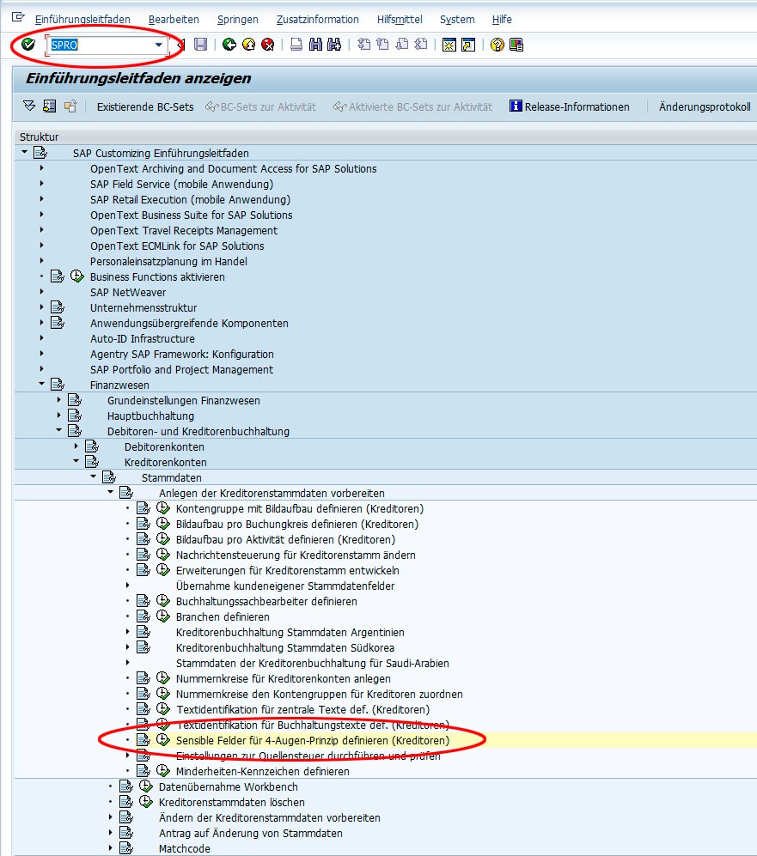Screen dimensions: 757x856
Task: Open the Einführungsleitfaden menu
Action: 82,20
